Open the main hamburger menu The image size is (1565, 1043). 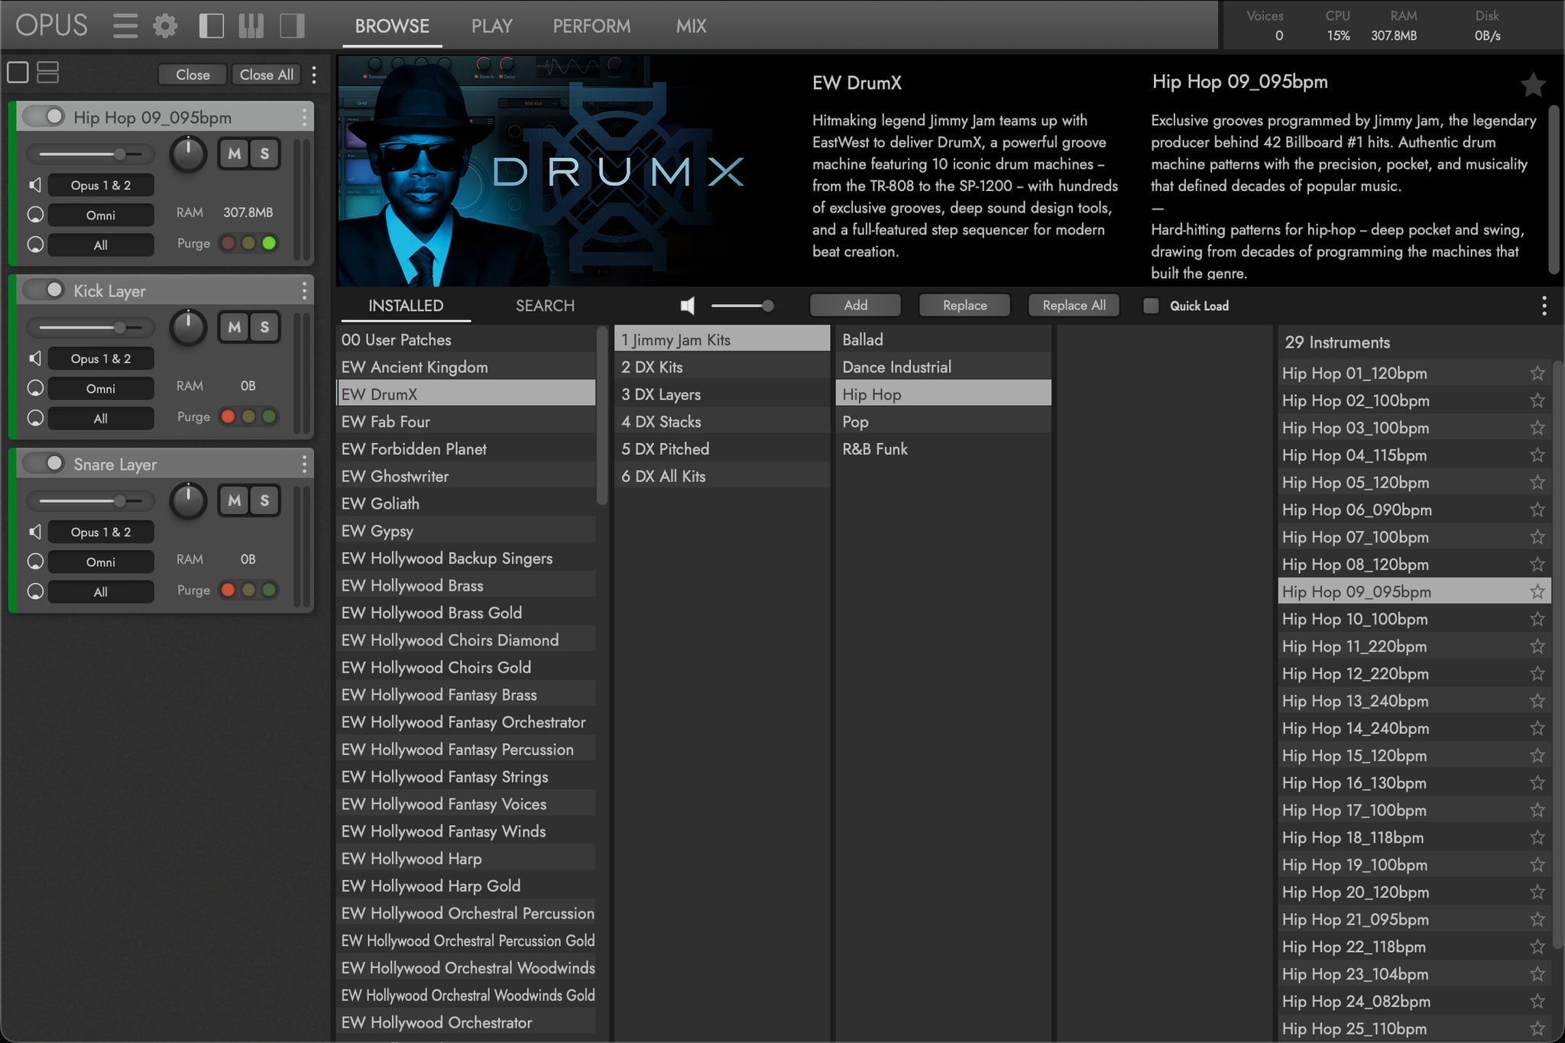tap(125, 26)
